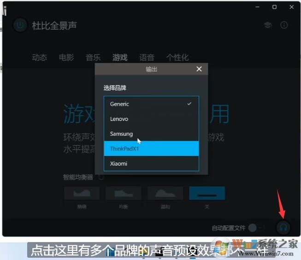Open the info icon at top right
Screen dimensions: 301x260
tap(284, 25)
